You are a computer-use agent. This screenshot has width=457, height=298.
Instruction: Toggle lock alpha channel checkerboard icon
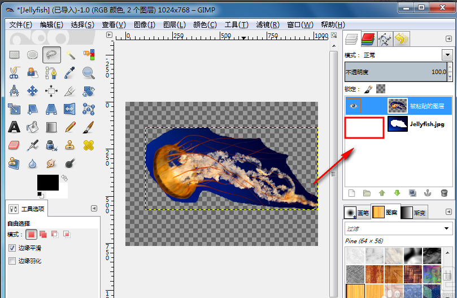coord(381,89)
